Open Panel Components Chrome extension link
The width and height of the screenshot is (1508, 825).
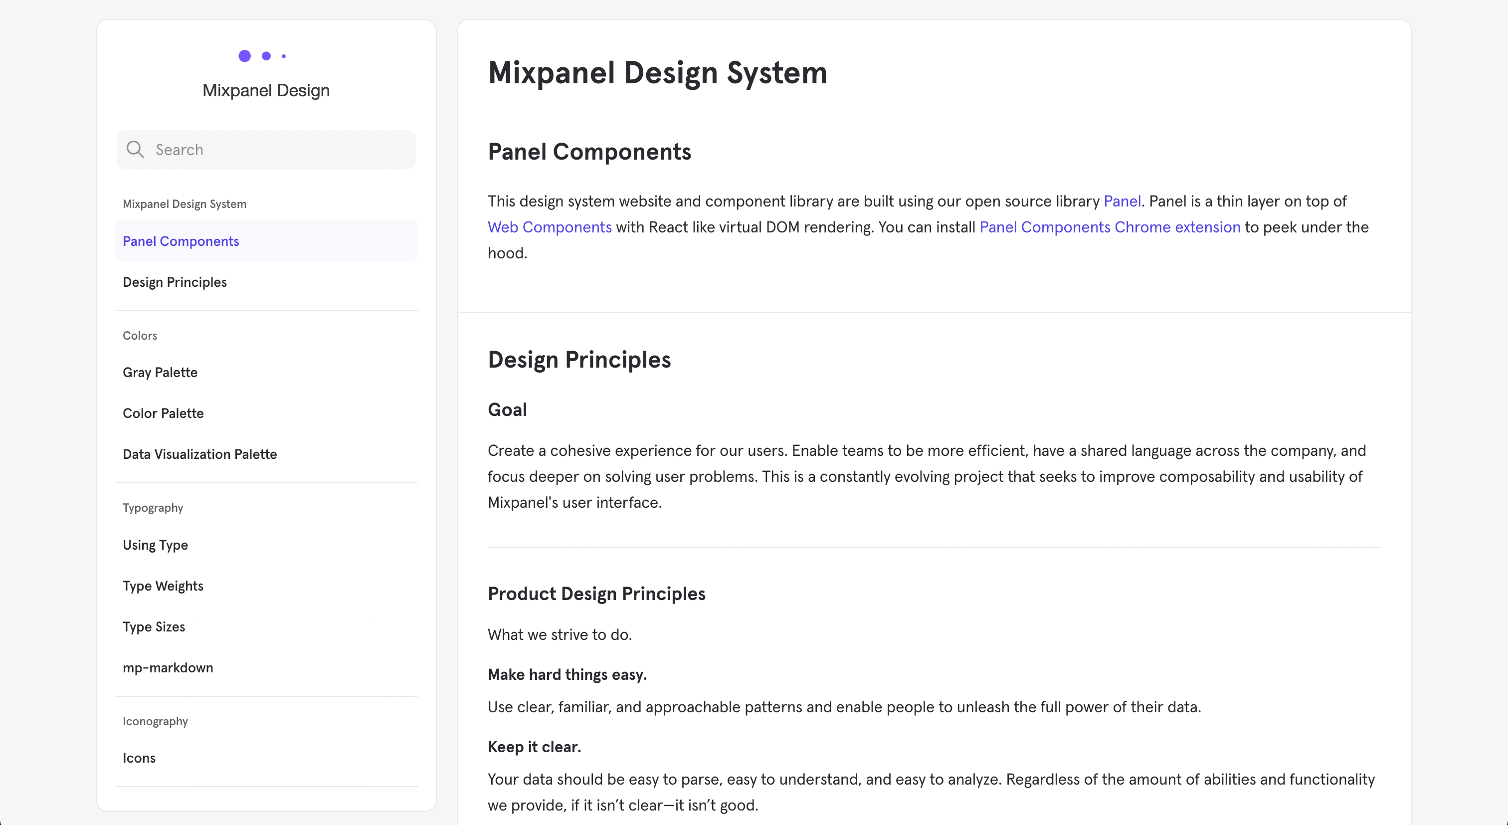pyautogui.click(x=1110, y=227)
